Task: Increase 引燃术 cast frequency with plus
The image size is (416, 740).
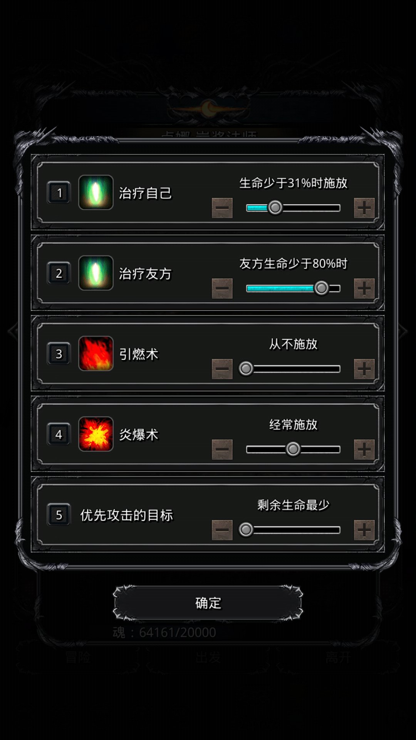Action: 364,369
